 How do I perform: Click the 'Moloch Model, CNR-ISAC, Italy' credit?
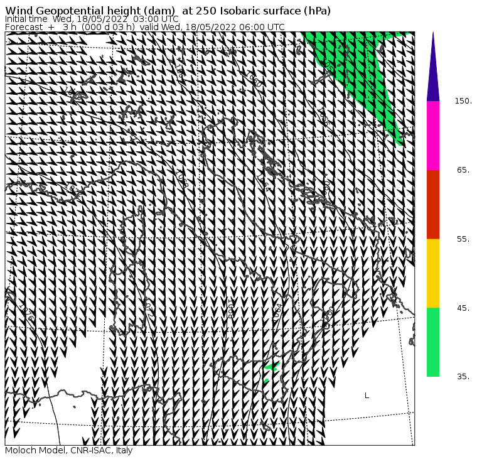tap(69, 450)
